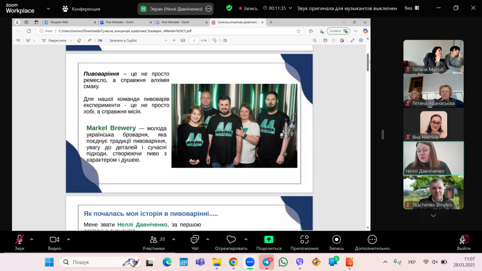Open the Zoom Чат panel
This screenshot has height=271, width=482.
195,242
